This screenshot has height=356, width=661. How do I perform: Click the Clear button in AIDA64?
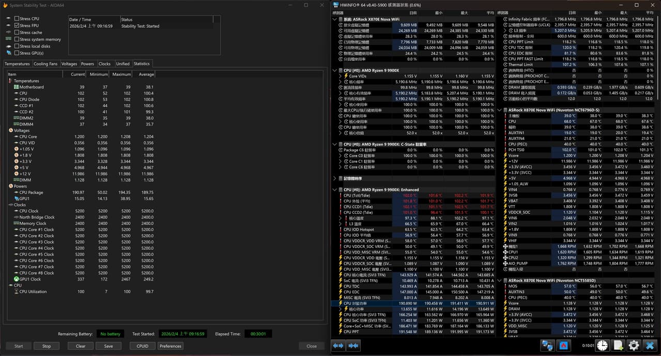(x=81, y=346)
